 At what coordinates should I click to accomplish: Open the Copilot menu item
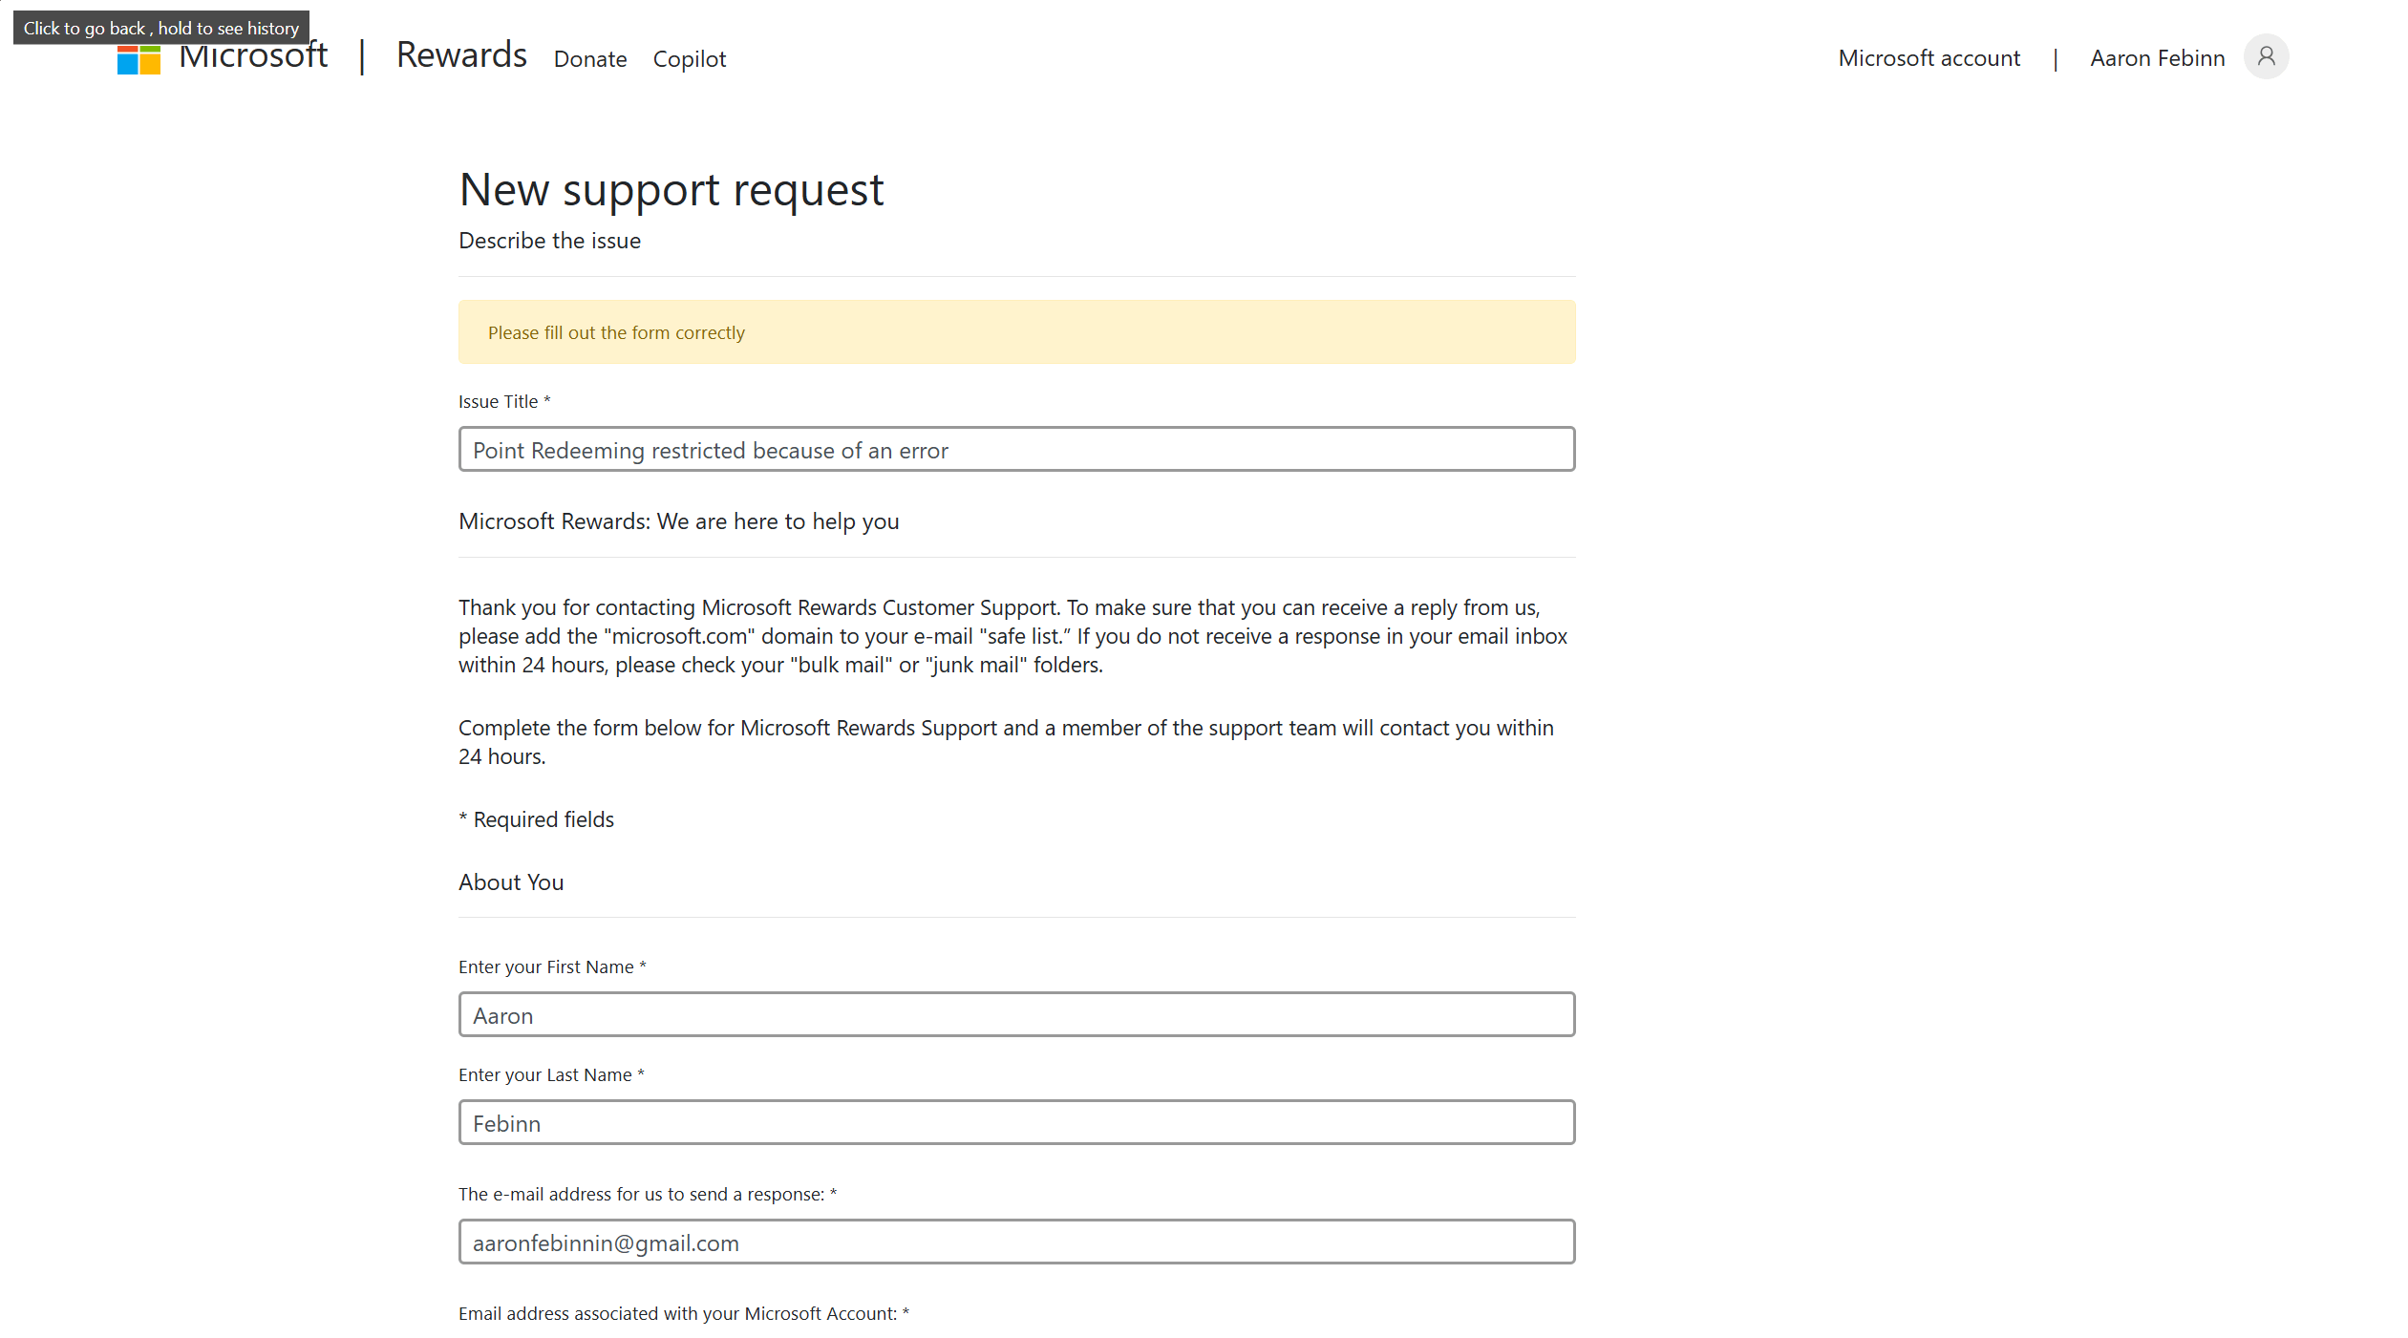[x=689, y=59]
